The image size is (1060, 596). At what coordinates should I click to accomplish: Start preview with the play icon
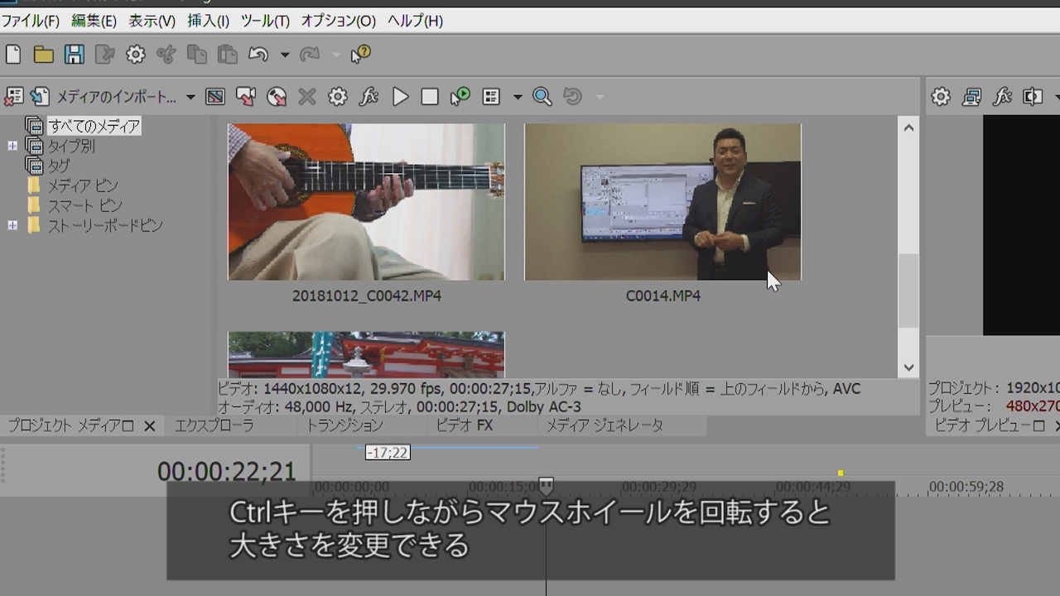click(x=400, y=97)
